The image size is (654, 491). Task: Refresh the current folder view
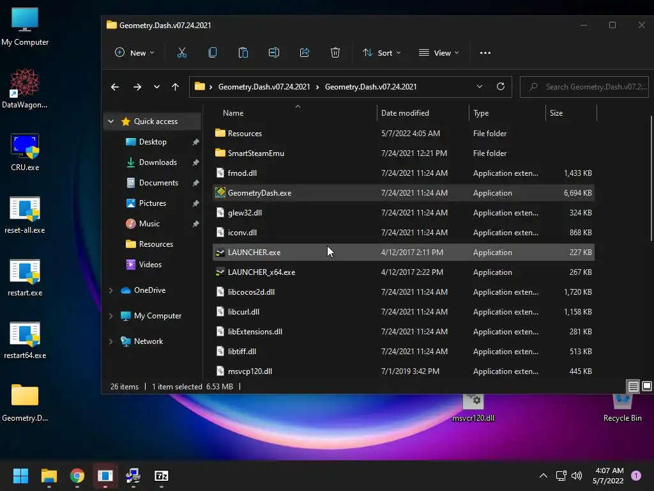501,86
